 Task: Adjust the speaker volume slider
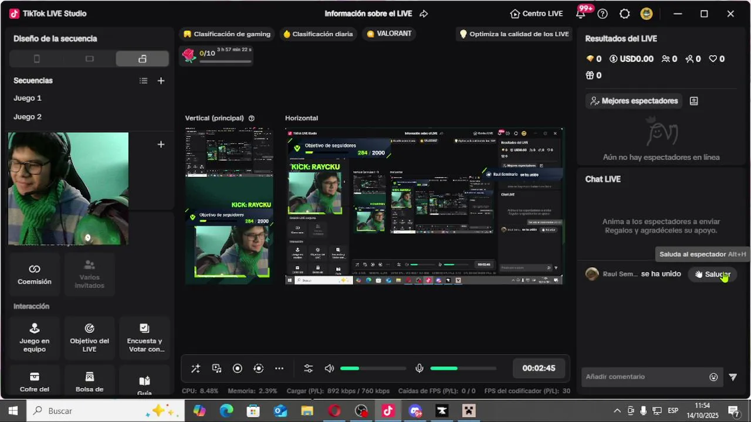[373, 368]
